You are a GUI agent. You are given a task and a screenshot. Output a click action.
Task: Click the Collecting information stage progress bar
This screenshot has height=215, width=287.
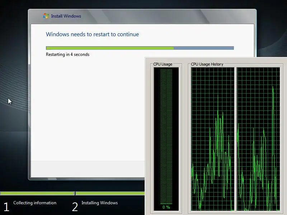[x=37, y=193]
